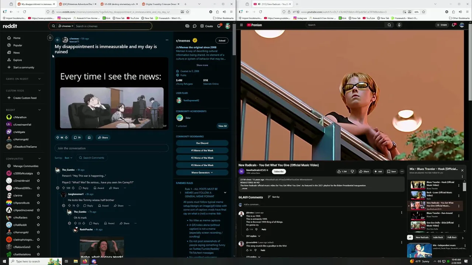
Task: Collapse Custom Feeds section
Action: [x=39, y=91]
